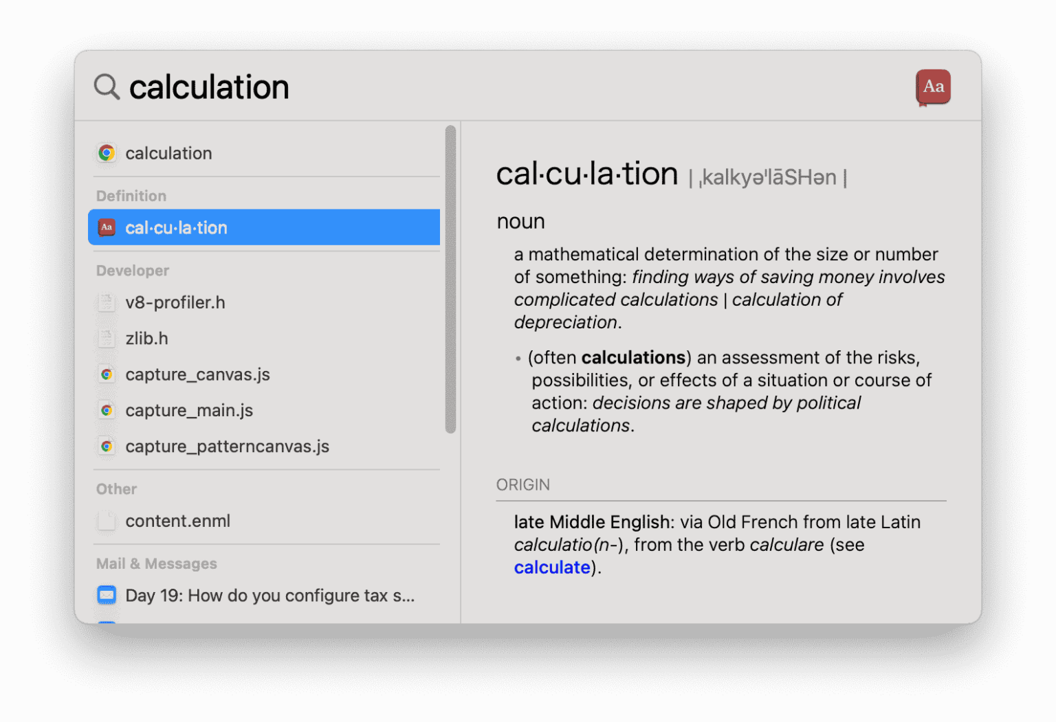Click the Chrome icon next to capture_main.js
Viewport: 1056px width, 722px height.
(x=107, y=410)
